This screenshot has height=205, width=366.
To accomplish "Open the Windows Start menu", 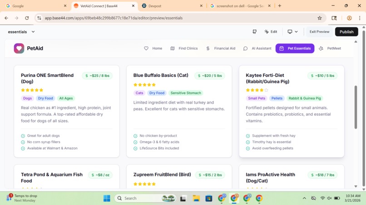I will coord(107,198).
